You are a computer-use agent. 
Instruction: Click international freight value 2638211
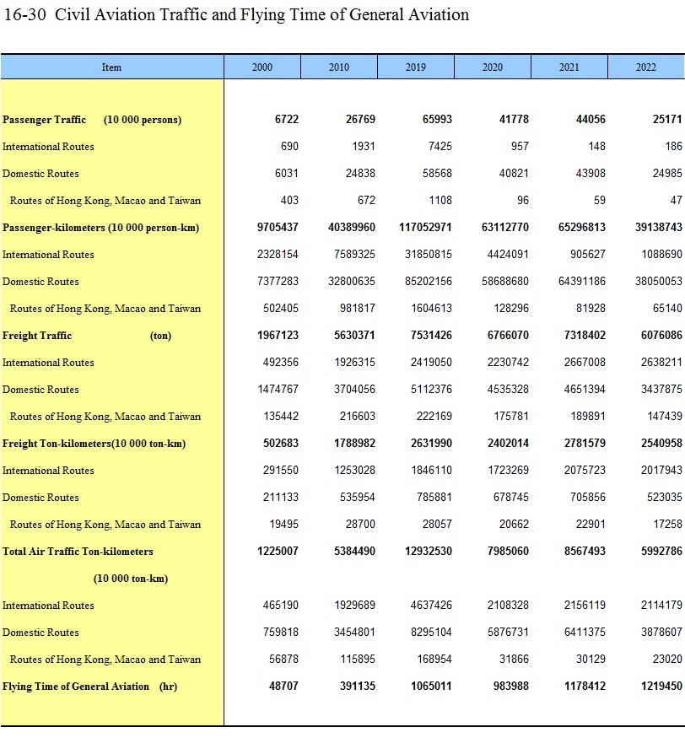pos(661,362)
